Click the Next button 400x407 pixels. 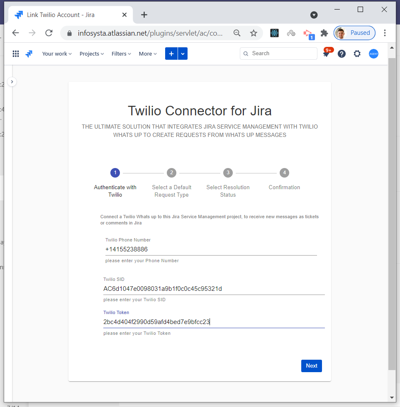click(312, 366)
